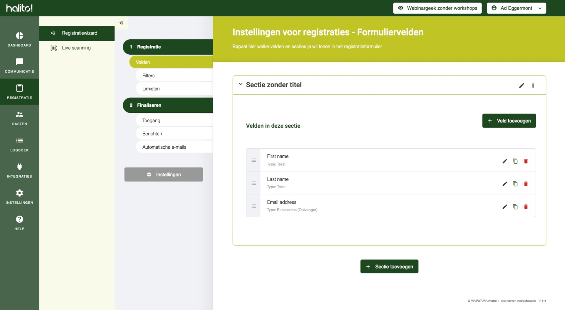Image resolution: width=565 pixels, height=310 pixels.
Task: Select the Registratie clipboard icon
Action: tap(20, 88)
